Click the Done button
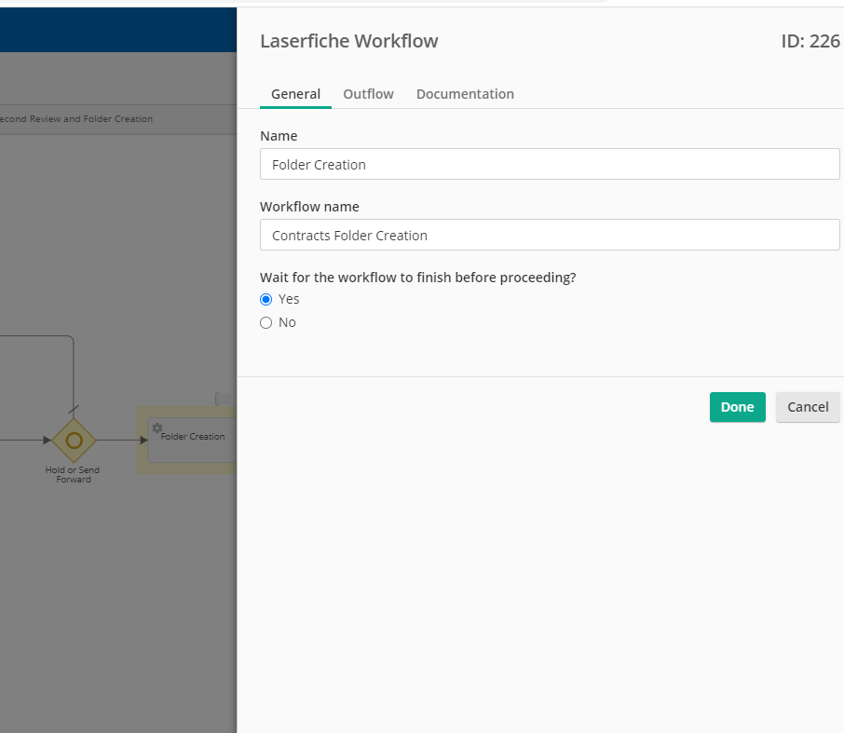The image size is (844, 733). tap(738, 407)
